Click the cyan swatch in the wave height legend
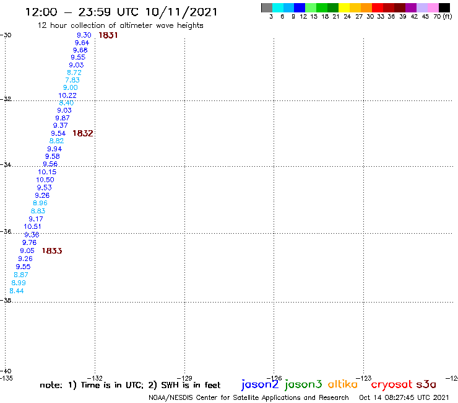Image resolution: width=458 pixels, height=403 pixels. (278, 7)
